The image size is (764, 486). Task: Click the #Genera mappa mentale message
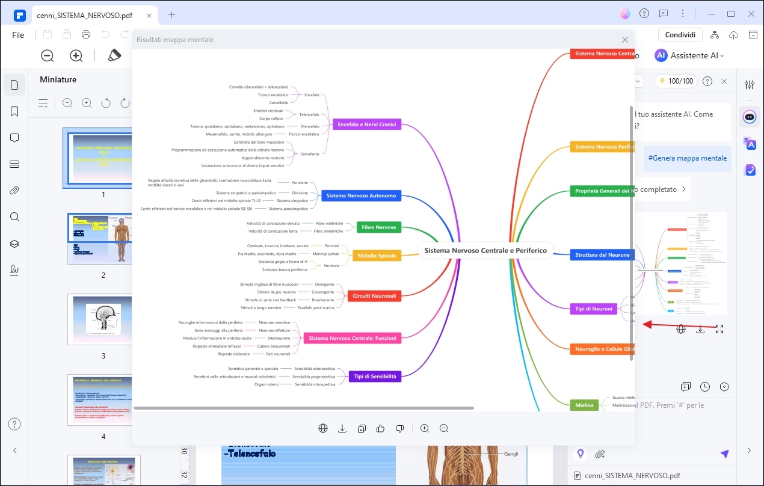coord(688,158)
